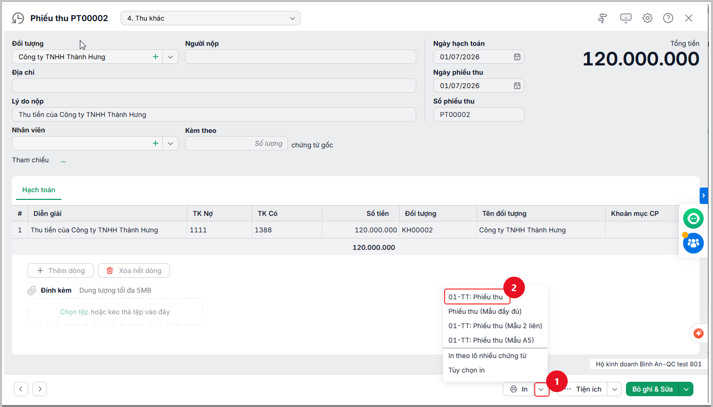Expand the Tiện ích dropdown arrow
The height and width of the screenshot is (407, 713).
[x=614, y=389]
